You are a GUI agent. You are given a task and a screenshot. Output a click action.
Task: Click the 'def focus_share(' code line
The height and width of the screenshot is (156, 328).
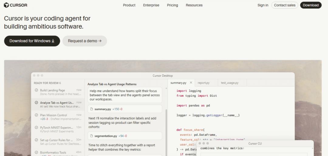tap(190, 130)
